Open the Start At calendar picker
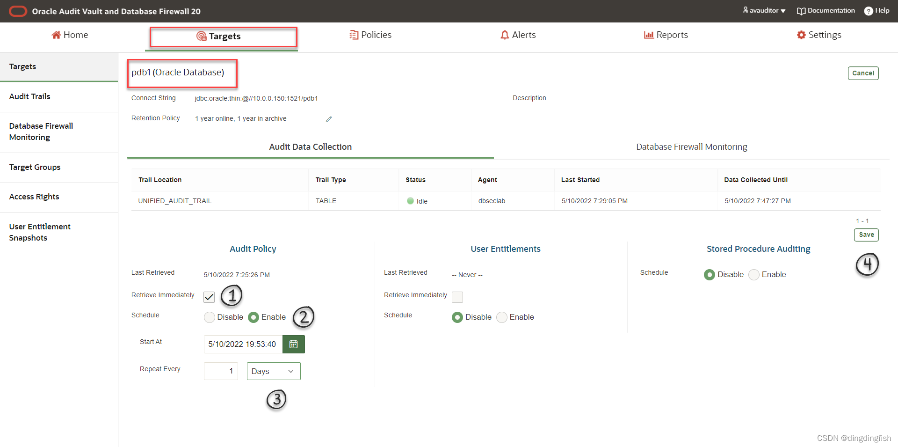This screenshot has height=447, width=898. point(294,344)
